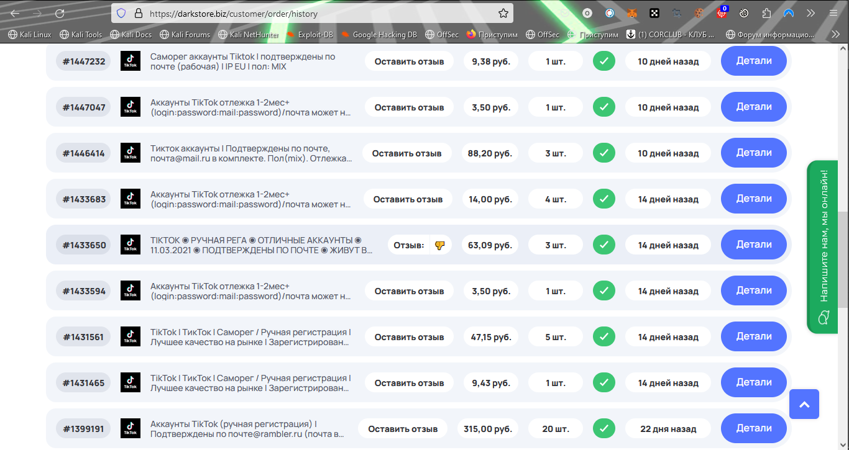Click the '22 дня назад' date label
Image resolution: width=849 pixels, height=450 pixels.
click(x=668, y=429)
